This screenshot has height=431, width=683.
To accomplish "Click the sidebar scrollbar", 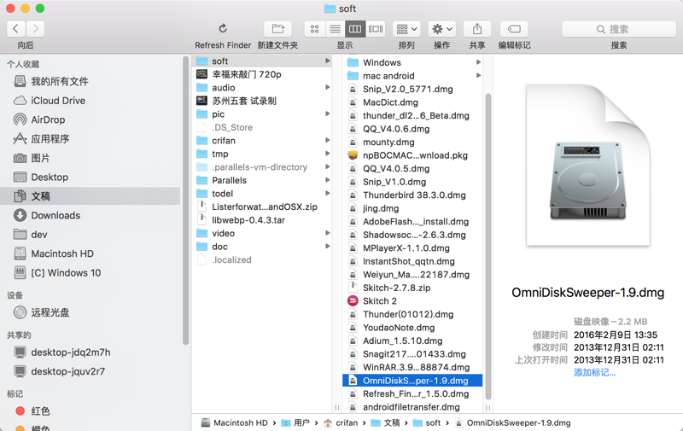I will point(185,201).
